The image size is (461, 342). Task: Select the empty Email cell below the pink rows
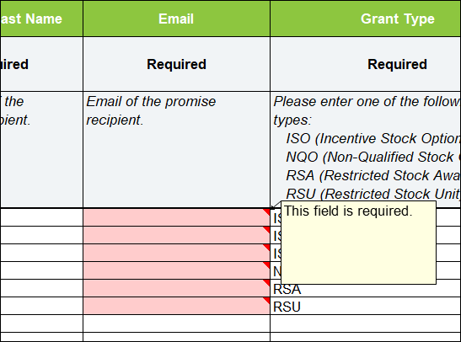pyautogui.click(x=176, y=323)
